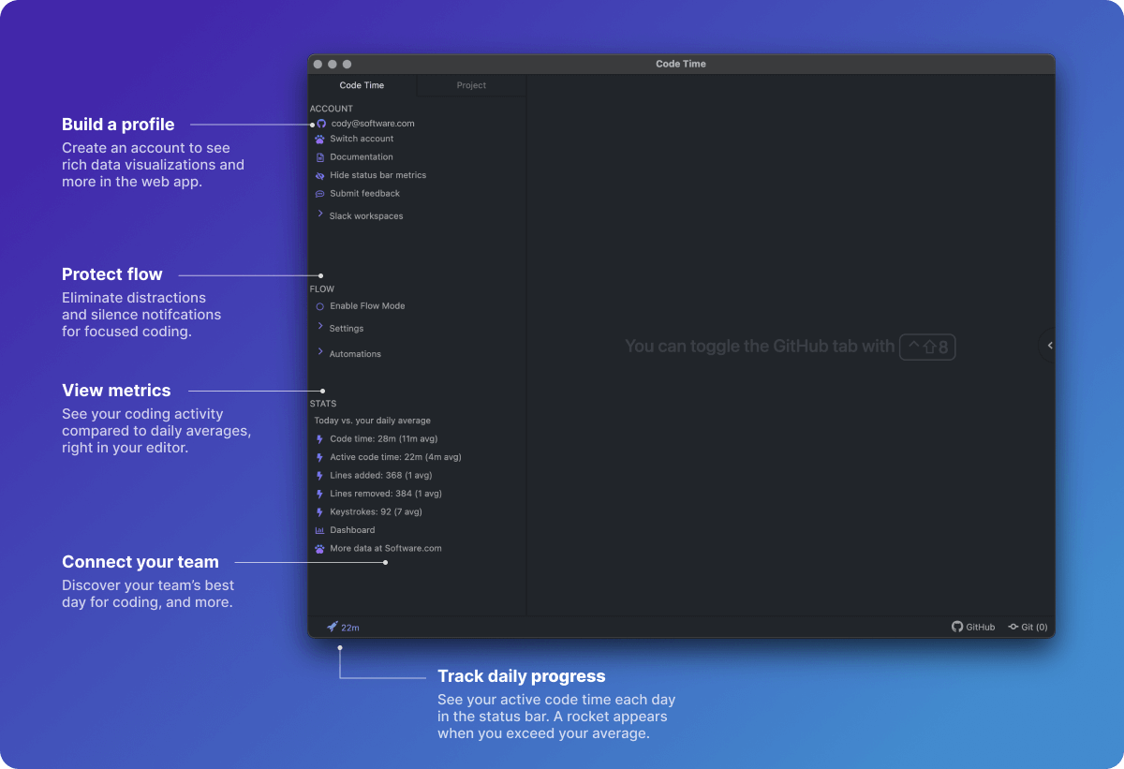Open Git (0) in status bar
The image size is (1124, 769).
coord(1034,628)
